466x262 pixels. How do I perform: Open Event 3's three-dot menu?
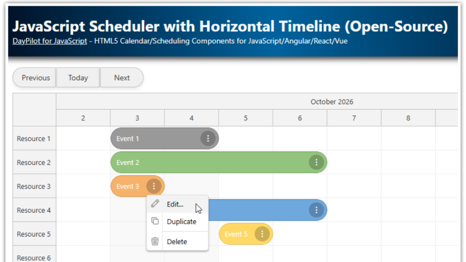pos(154,186)
